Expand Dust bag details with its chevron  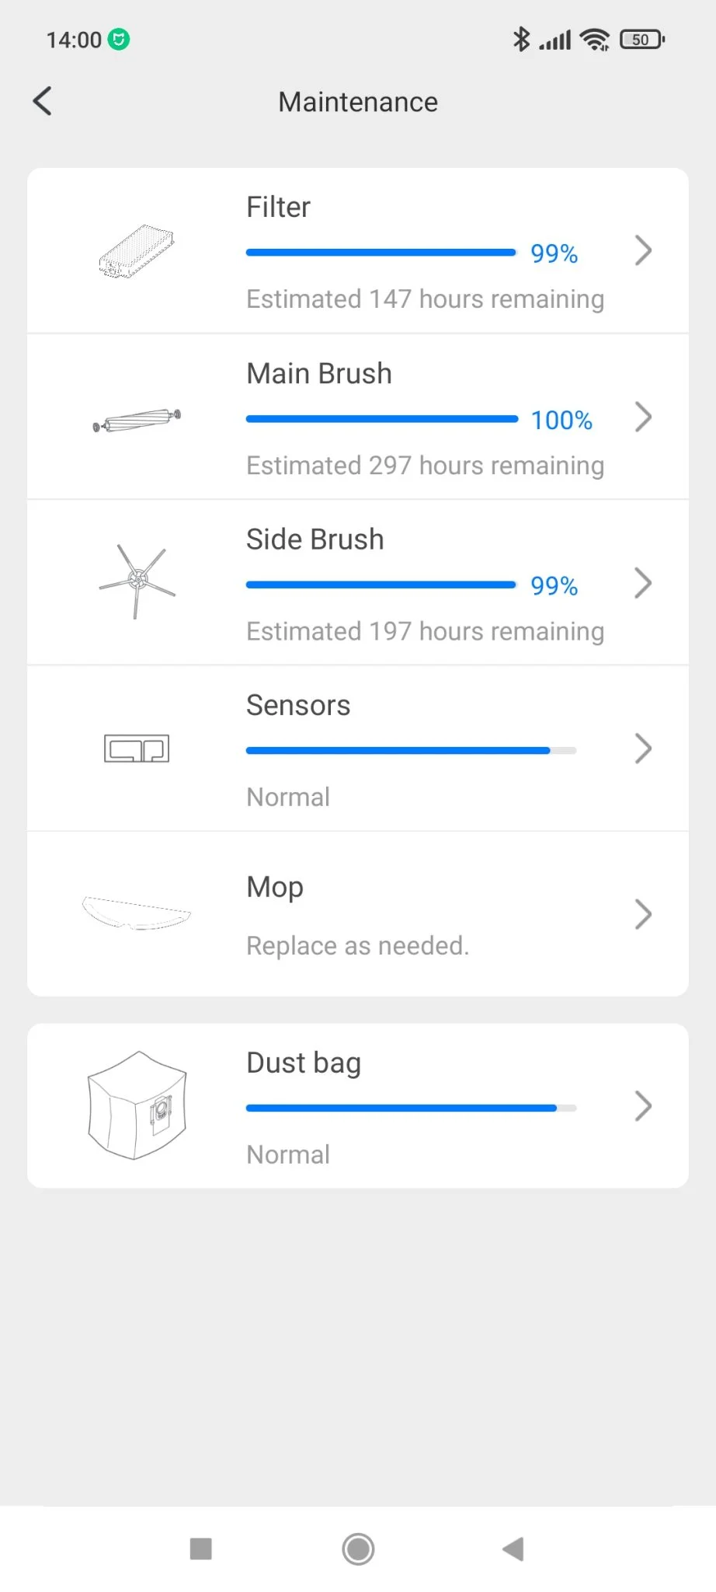coord(643,1105)
